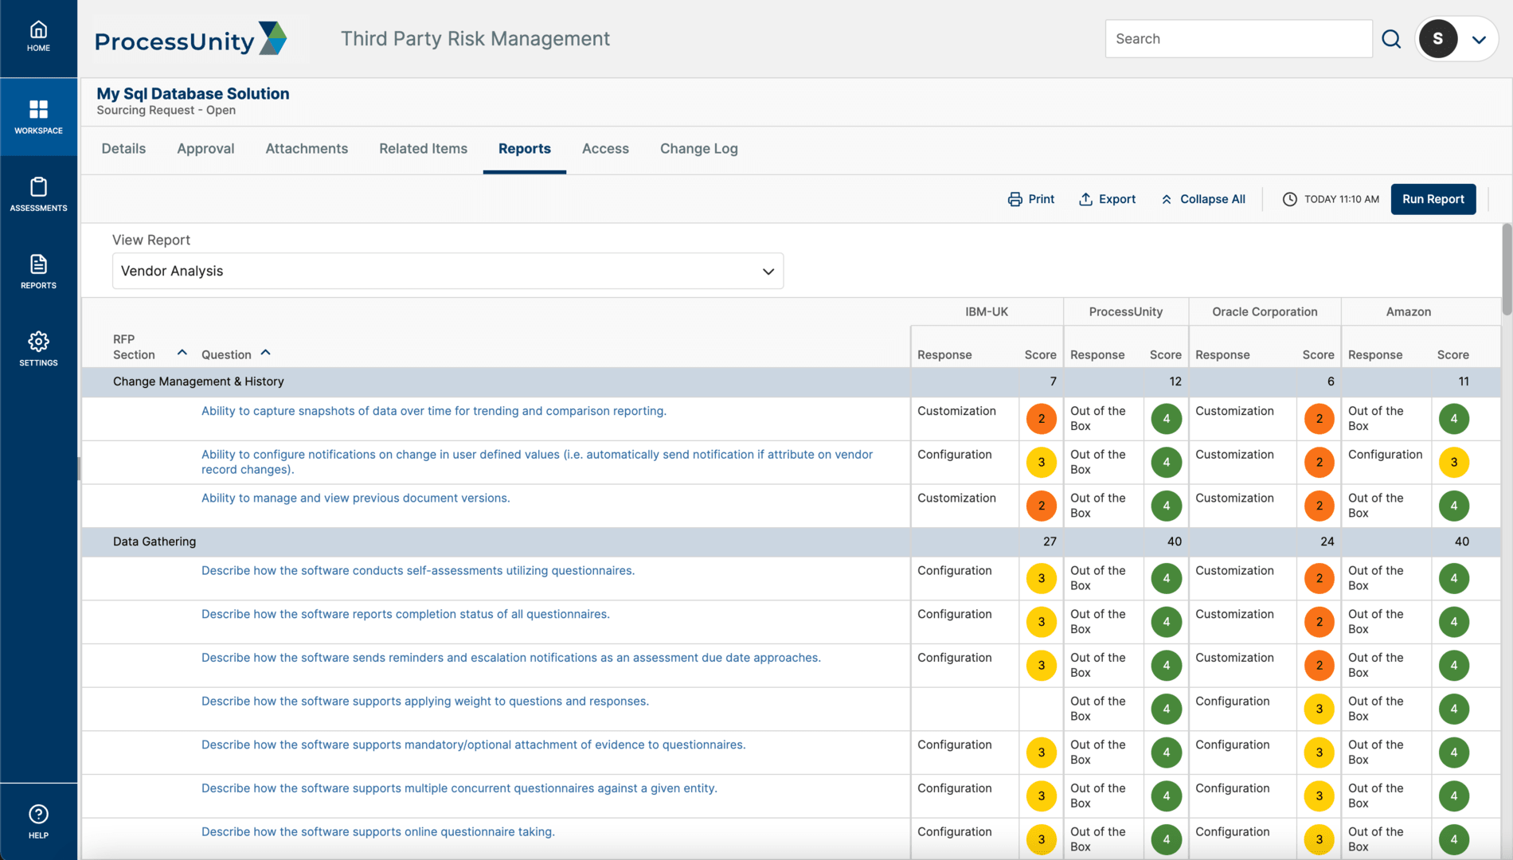Collapse the Change Management & History group

[198, 381]
